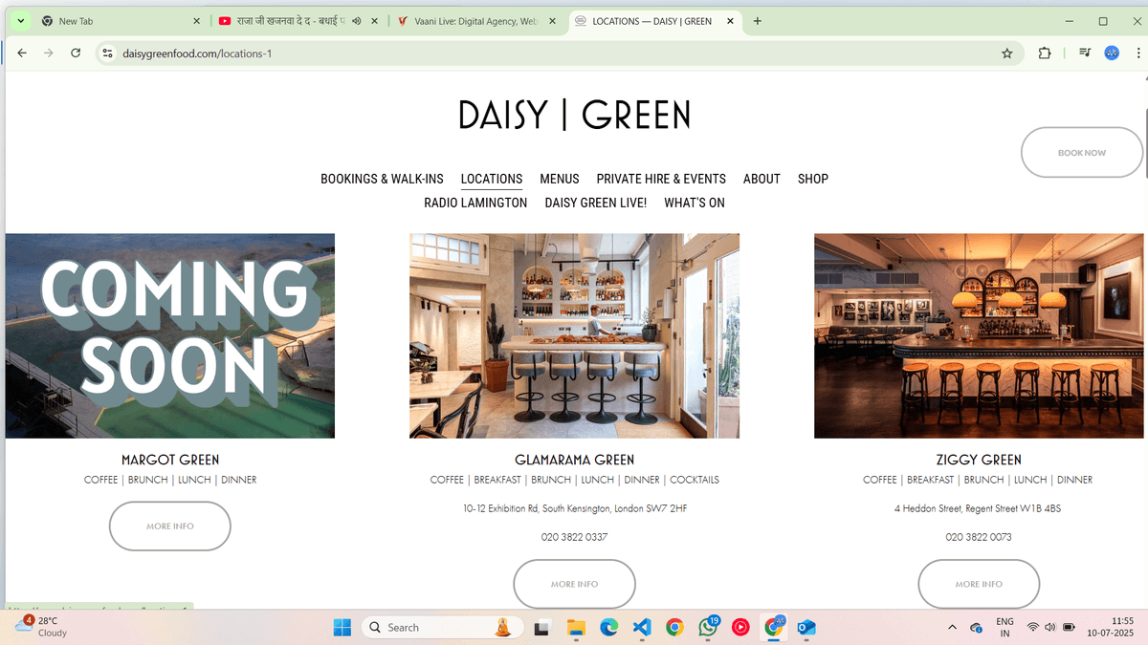Open DAISY GREEN LIVE! navigation item
The image size is (1148, 645).
596,203
